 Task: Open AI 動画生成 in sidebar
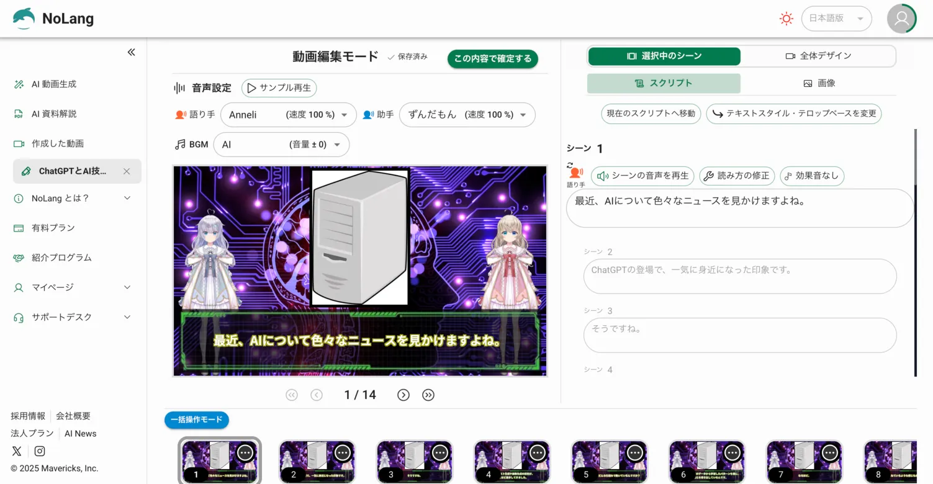pyautogui.click(x=54, y=84)
